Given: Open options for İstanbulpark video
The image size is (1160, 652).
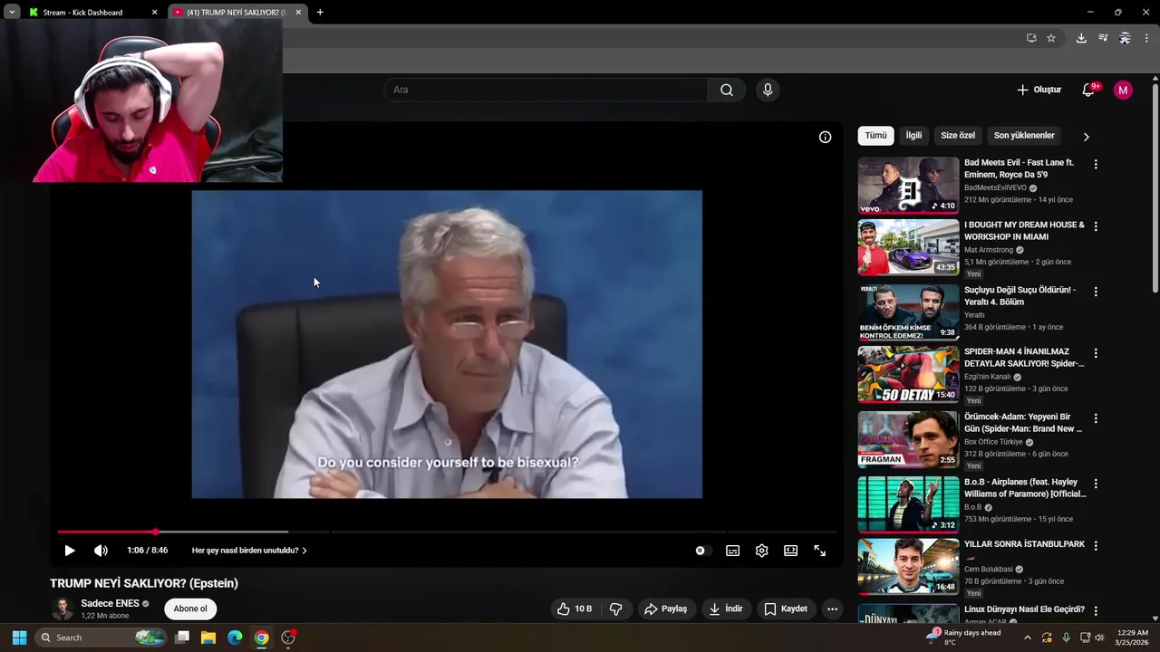Looking at the screenshot, I should coord(1096,546).
